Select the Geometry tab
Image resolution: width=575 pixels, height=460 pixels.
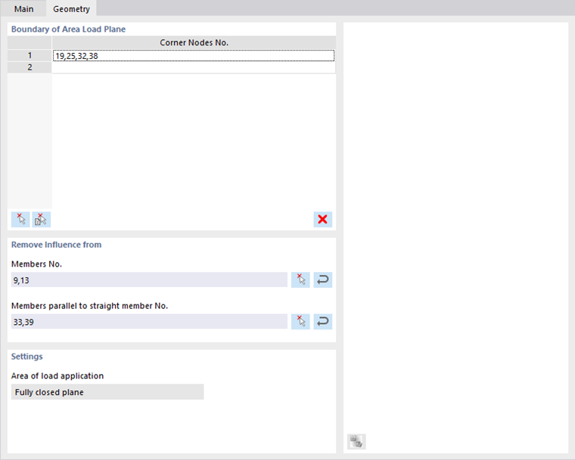(71, 9)
